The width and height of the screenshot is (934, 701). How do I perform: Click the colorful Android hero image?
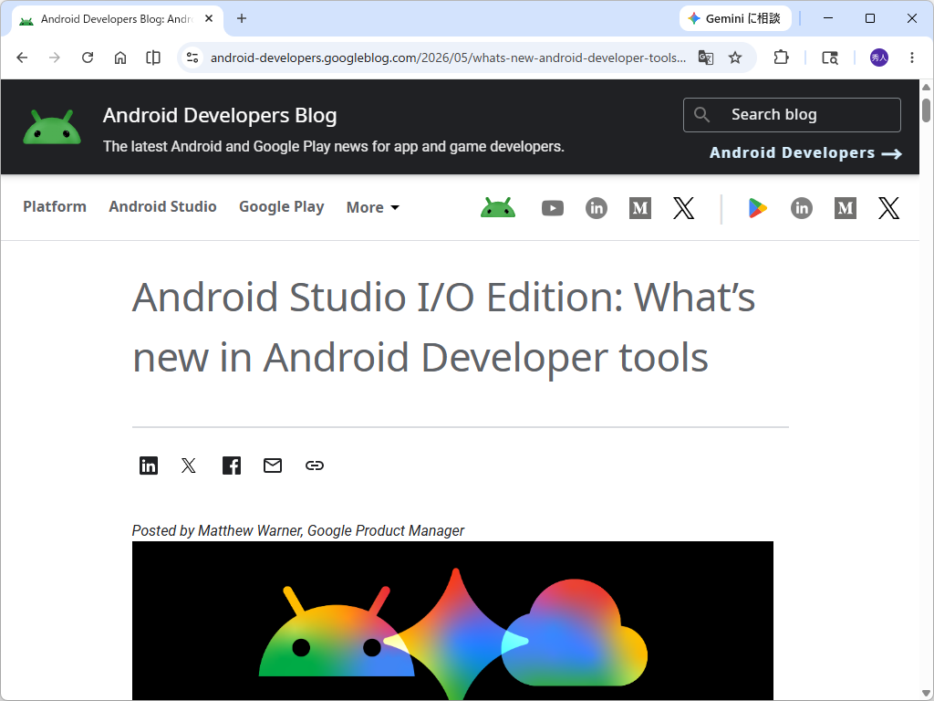452,621
